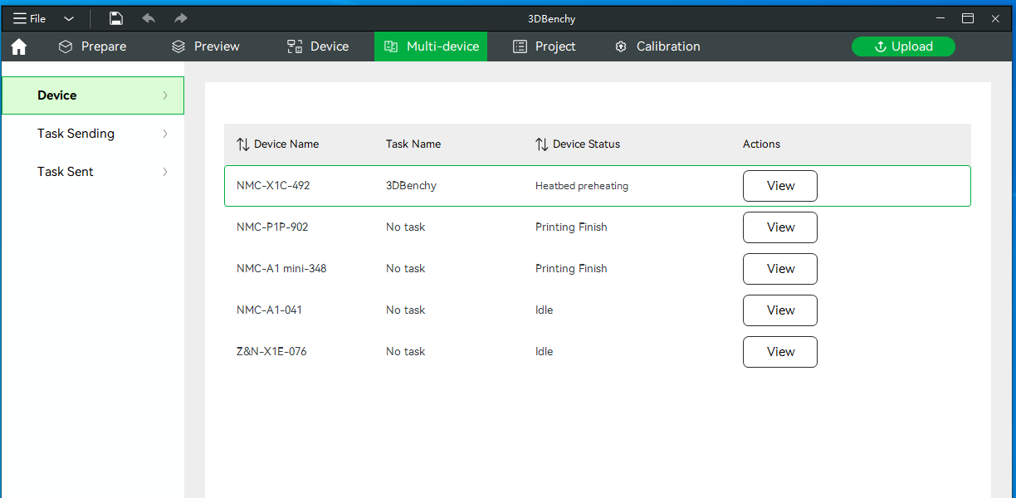Sort by Device Status column arrows
Image resolution: width=1016 pixels, height=498 pixels.
click(541, 144)
